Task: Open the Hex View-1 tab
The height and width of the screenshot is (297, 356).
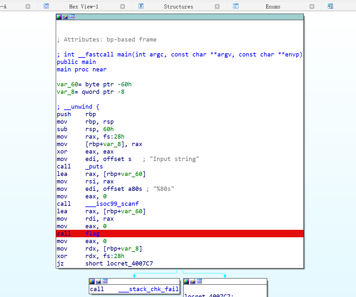Action: click(84, 6)
